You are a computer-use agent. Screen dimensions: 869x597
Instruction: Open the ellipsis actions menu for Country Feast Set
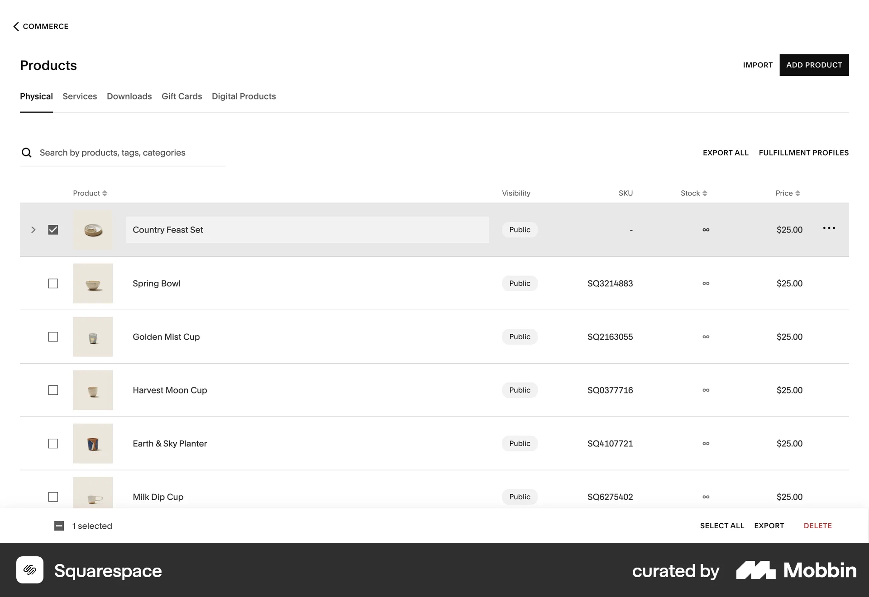pos(829,229)
